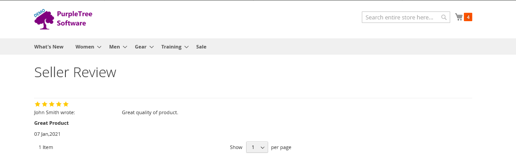The image size is (516, 164).
Task: Click the PurpleTree Software tree logo
Action: tap(44, 19)
